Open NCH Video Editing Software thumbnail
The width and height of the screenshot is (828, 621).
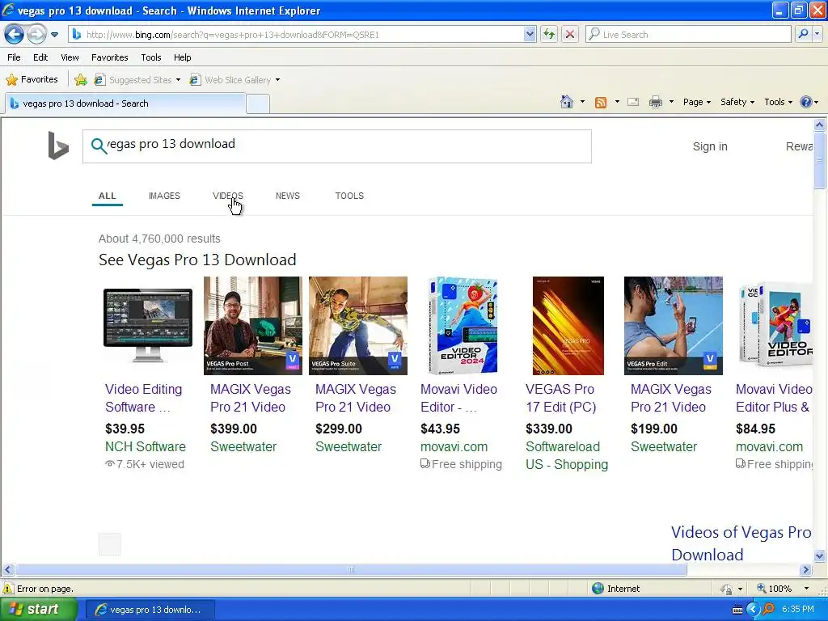point(148,325)
